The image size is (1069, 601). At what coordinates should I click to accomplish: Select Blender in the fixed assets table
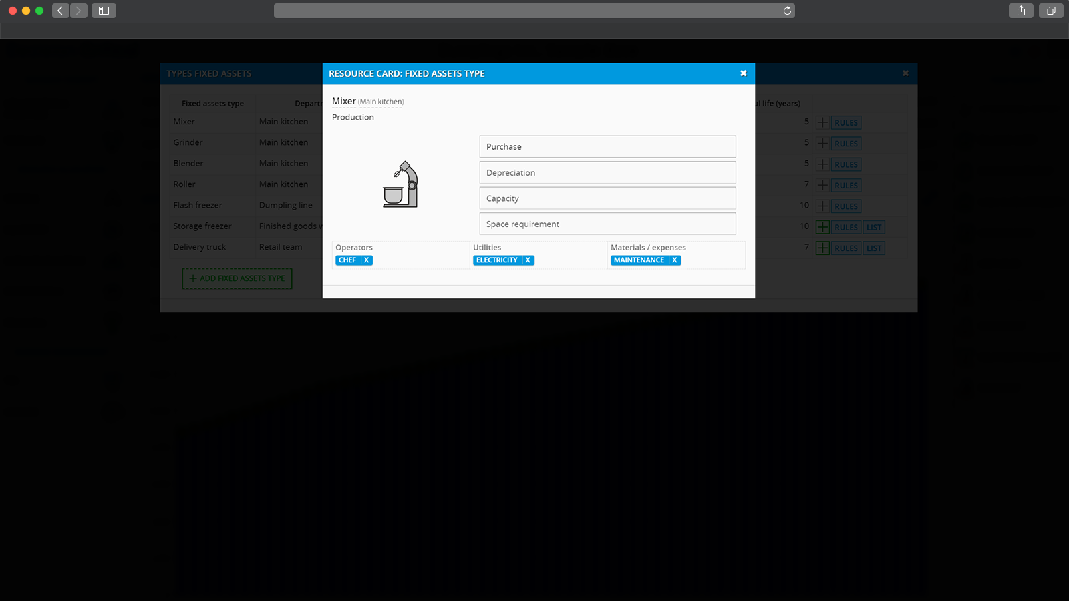(188, 163)
